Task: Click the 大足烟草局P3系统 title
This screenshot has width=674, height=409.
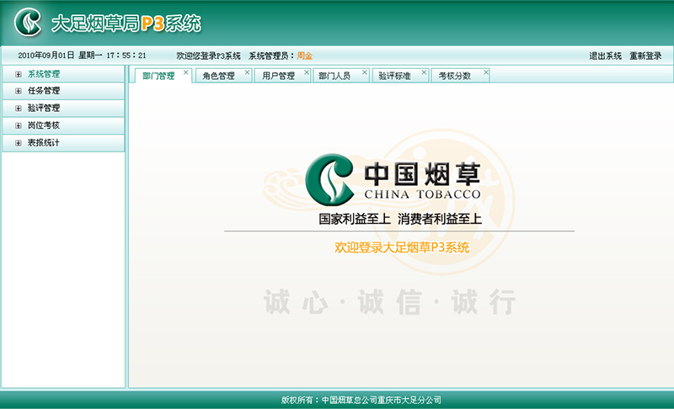Action: pos(126,24)
